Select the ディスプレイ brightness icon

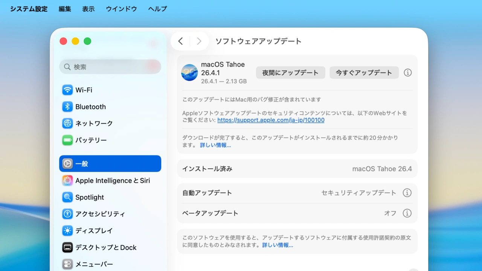(x=67, y=230)
